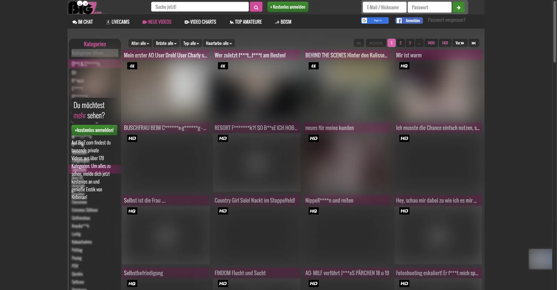Focus the 'Suche jetzt!' search field

[x=200, y=7]
